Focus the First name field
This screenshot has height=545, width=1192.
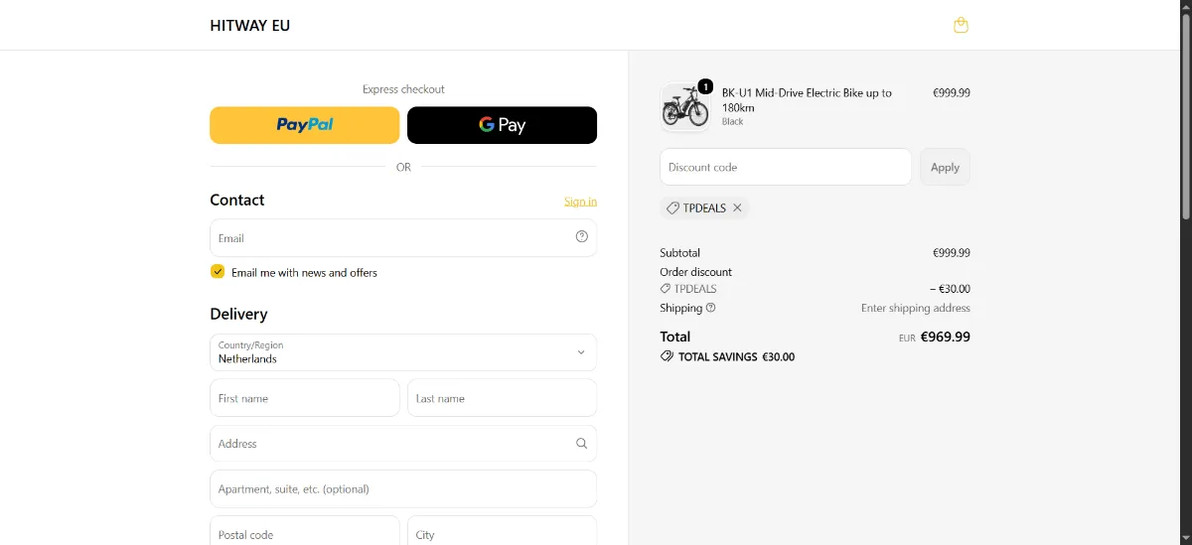[305, 398]
